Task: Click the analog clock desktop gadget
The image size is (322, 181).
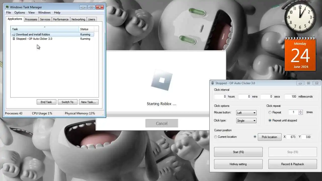Action: coord(300,18)
